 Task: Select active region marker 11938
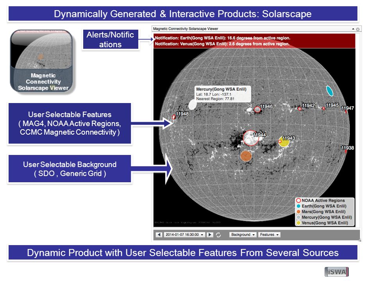pos(346,151)
